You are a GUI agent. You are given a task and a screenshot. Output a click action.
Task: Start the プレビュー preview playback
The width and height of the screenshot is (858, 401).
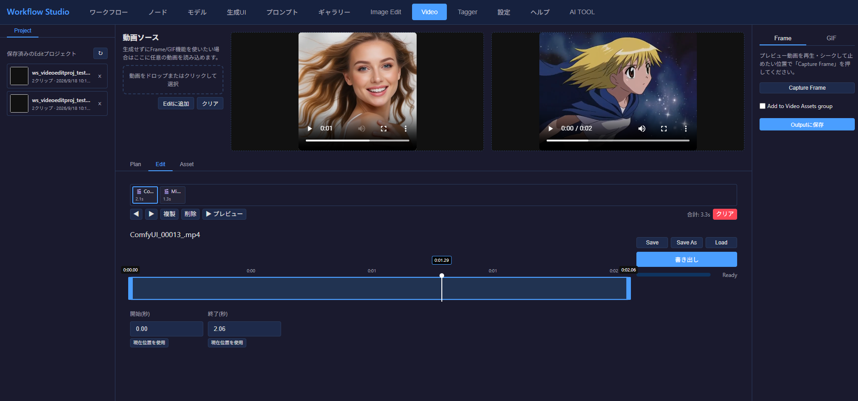[224, 214]
